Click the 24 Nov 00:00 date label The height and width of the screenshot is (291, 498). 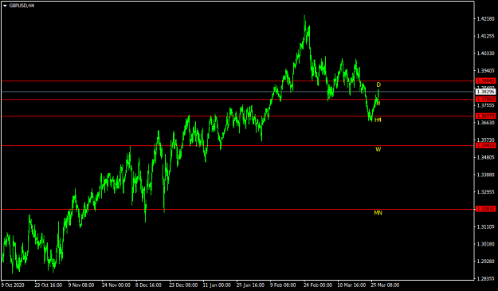tap(116, 285)
